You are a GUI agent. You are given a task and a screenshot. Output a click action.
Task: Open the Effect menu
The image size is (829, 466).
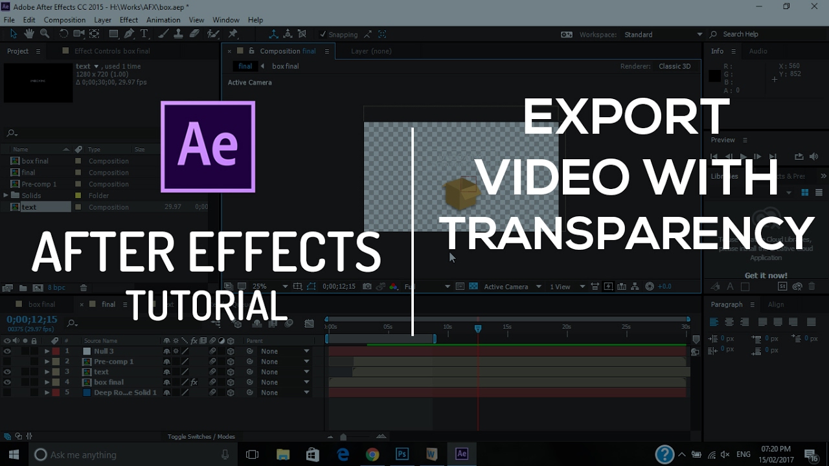[x=129, y=20]
